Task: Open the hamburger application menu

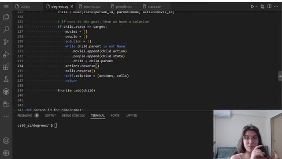Action: click(x=6, y=7)
